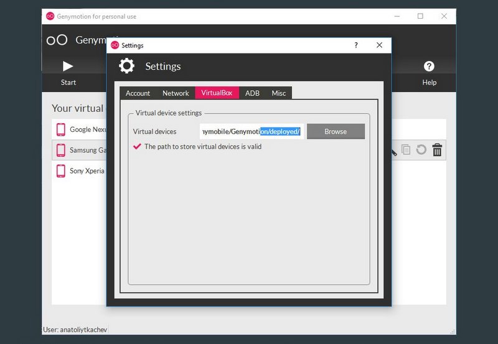
Task: Click the delete trash icon for Samsung device
Action: coord(437,149)
